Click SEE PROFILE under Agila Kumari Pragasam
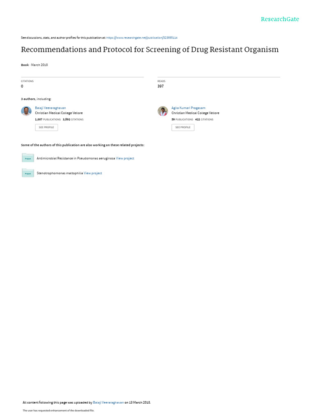The width and height of the screenshot is (315, 420). 183,127
